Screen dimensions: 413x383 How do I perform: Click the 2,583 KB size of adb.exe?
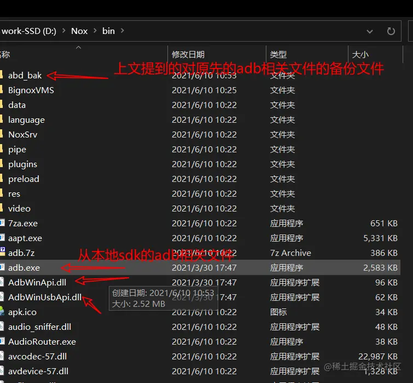point(380,268)
